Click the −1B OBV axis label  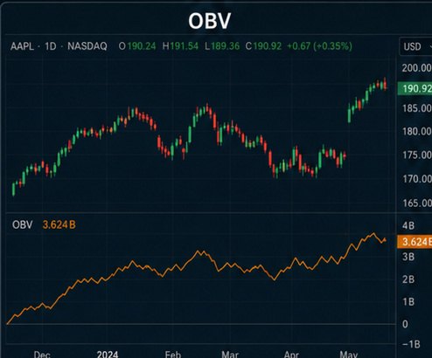pyautogui.click(x=411, y=344)
